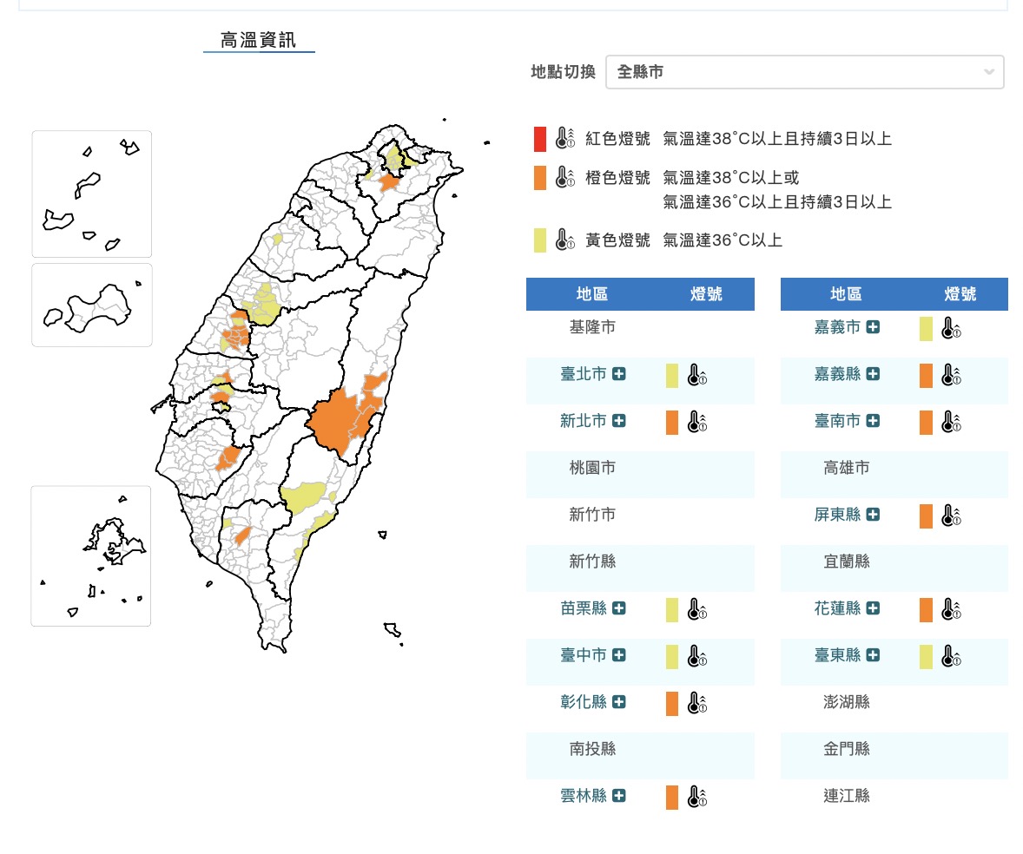Expand the 臺南市 plus icon
Screen dimensions: 1023x854
[x=873, y=420]
